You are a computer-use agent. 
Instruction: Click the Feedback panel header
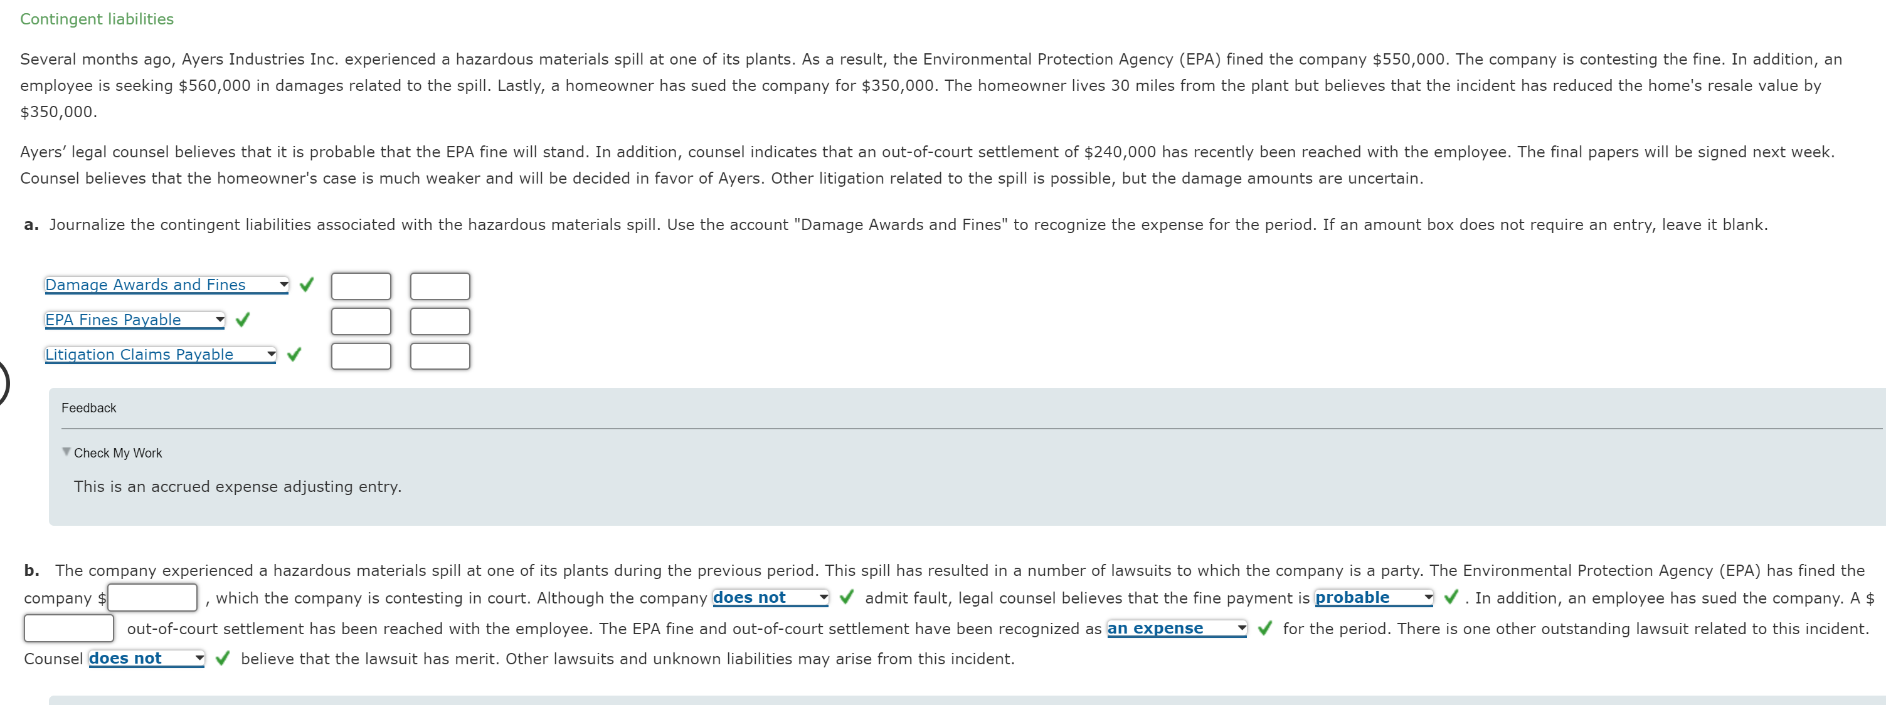coord(88,407)
